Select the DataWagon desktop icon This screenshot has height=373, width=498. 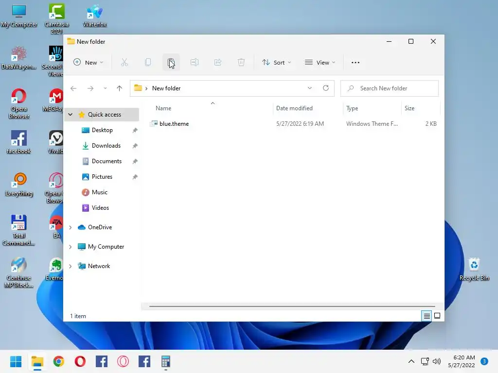[19, 58]
